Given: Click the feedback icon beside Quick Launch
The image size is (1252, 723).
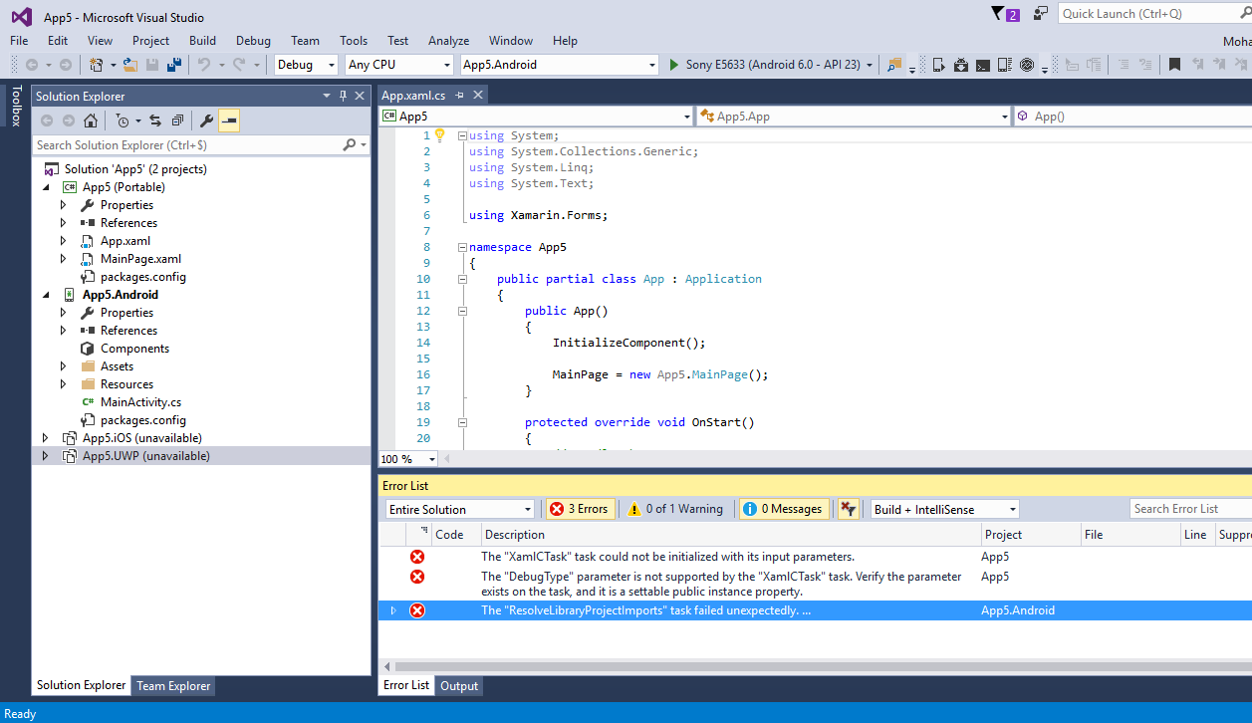Looking at the screenshot, I should click(1041, 13).
